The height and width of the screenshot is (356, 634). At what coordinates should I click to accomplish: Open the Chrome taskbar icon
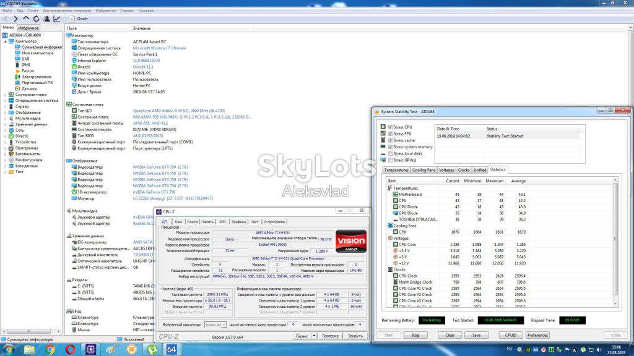click(x=50, y=349)
